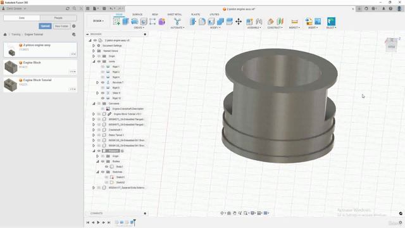Collapse the Joints folder
This screenshot has width=405, height=228.
(x=94, y=61)
